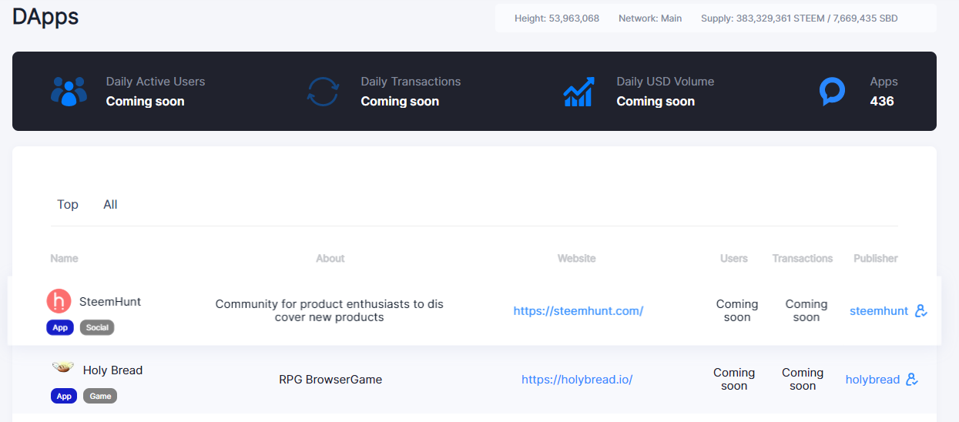This screenshot has width=959, height=422.
Task: Switch to the Top tab
Action: pos(68,204)
